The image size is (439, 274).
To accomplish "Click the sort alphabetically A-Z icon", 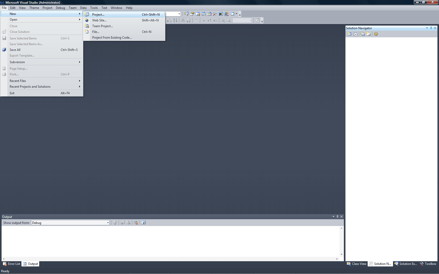I will click(175, 20).
